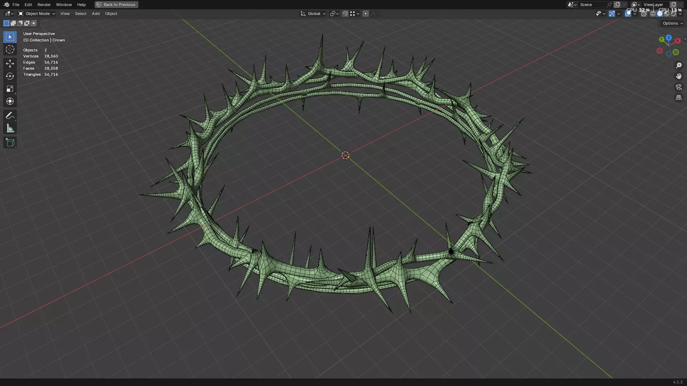The image size is (687, 386).
Task: Open the Window menu
Action: 64,5
